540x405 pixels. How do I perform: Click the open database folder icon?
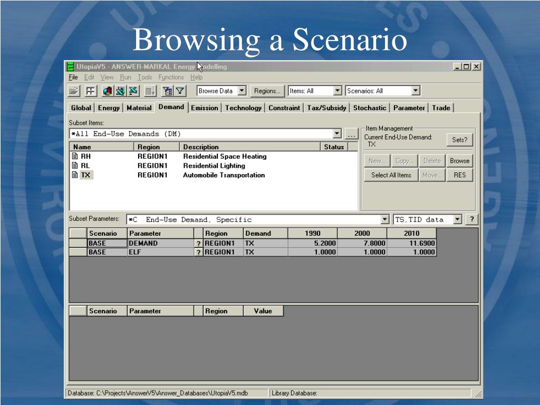point(74,91)
